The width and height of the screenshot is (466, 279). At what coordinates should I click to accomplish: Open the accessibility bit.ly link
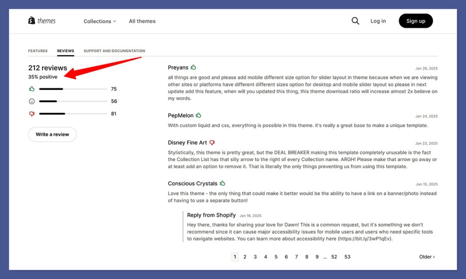coord(364,238)
